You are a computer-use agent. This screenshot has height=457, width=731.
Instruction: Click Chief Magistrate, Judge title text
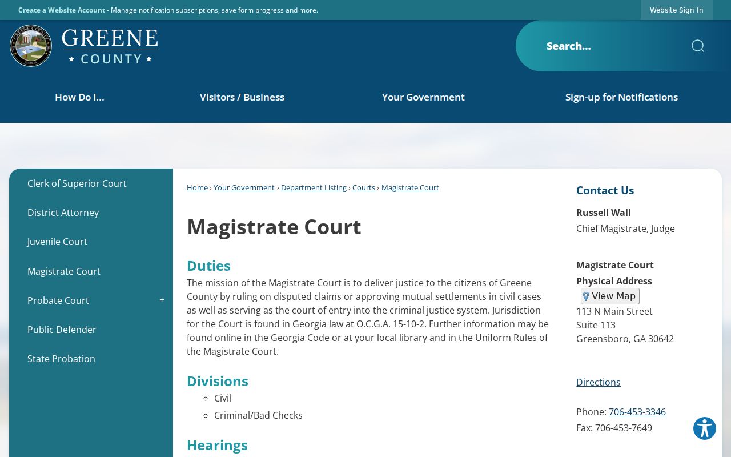click(x=625, y=228)
